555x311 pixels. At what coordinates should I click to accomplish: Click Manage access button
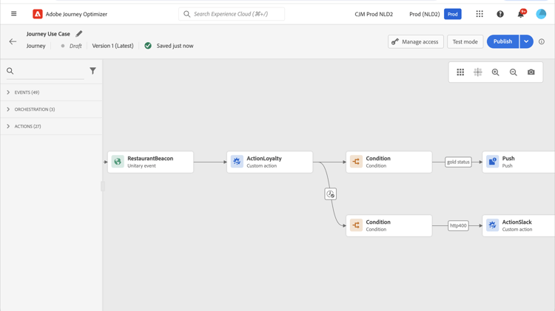(x=415, y=41)
